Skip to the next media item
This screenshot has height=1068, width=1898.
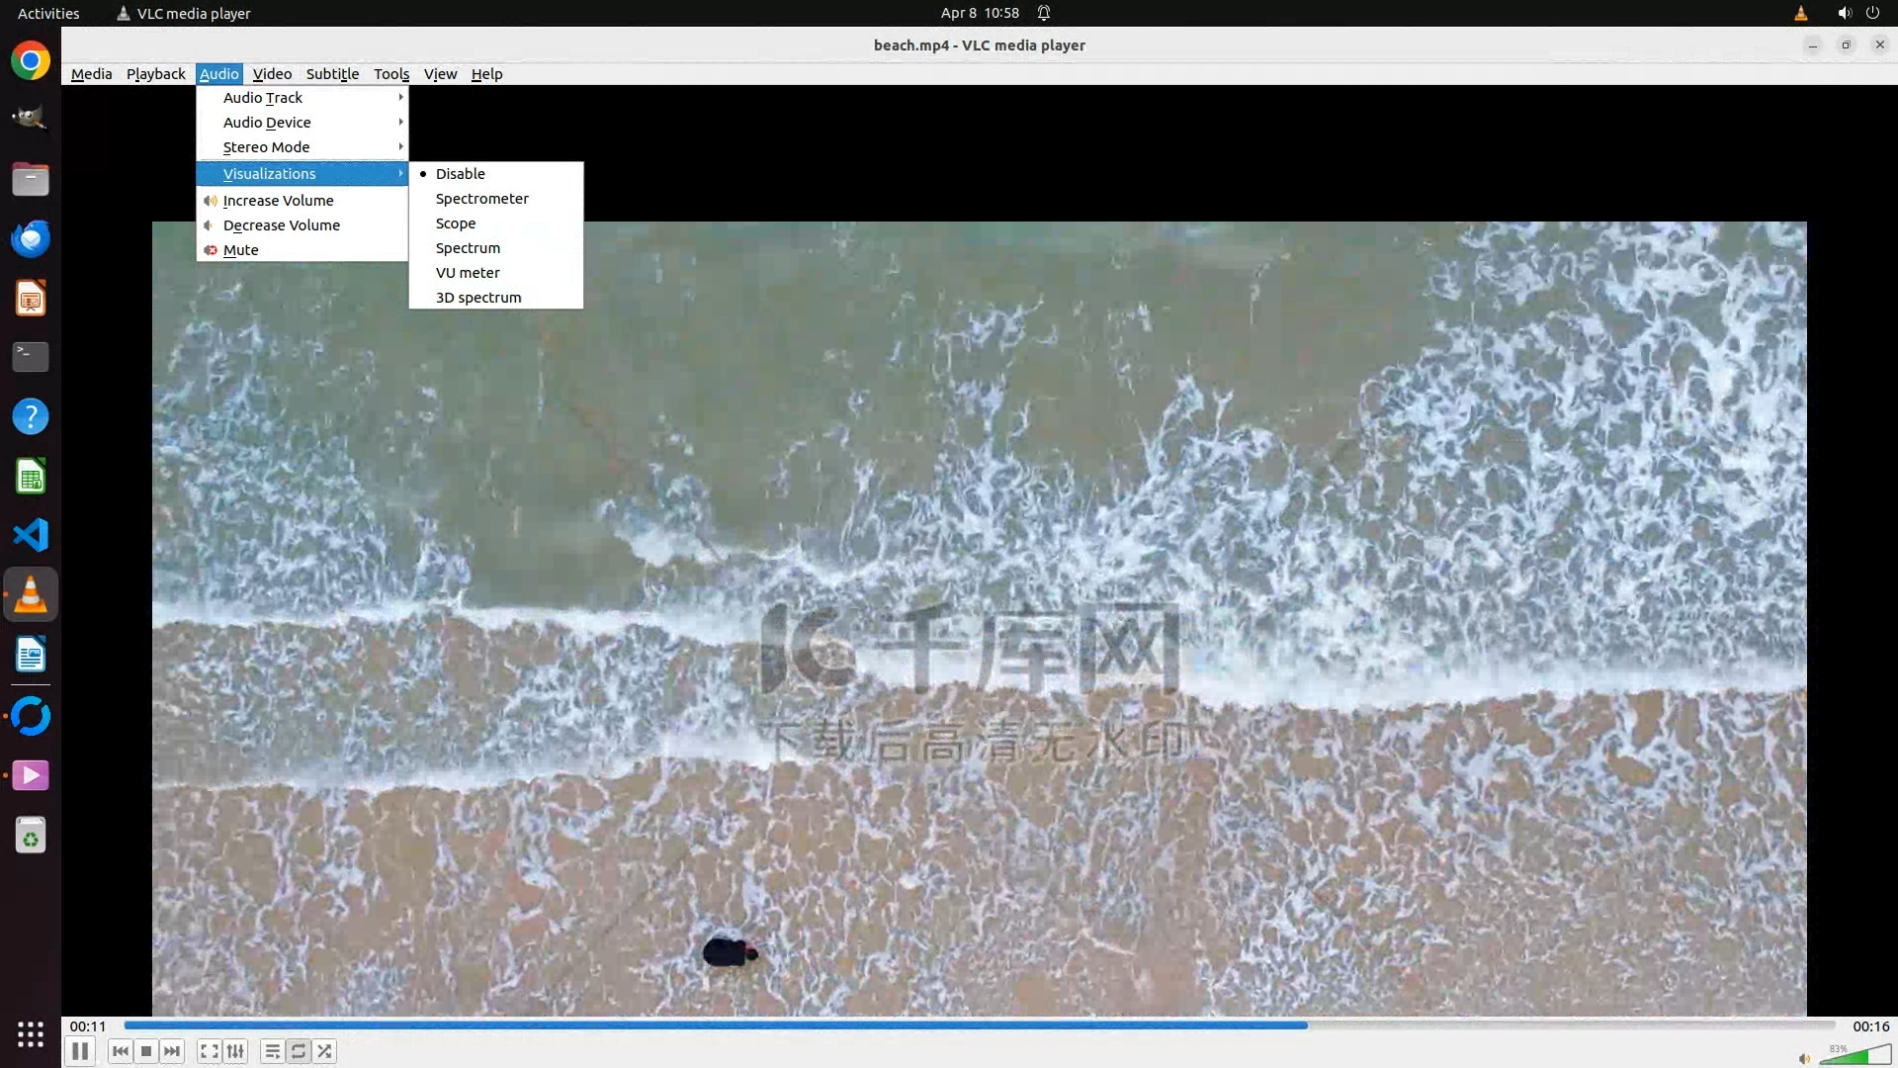(172, 1051)
